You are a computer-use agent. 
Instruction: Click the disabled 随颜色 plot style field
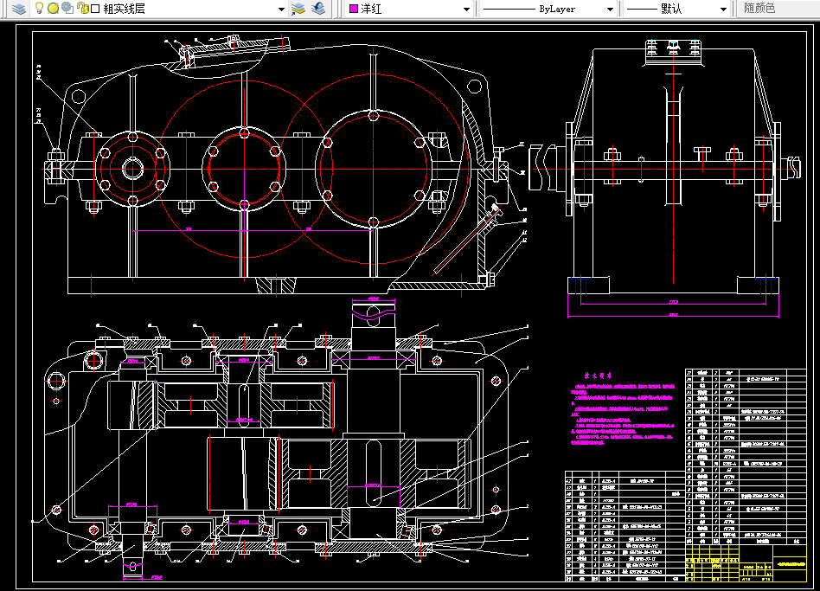pyautogui.click(x=778, y=9)
